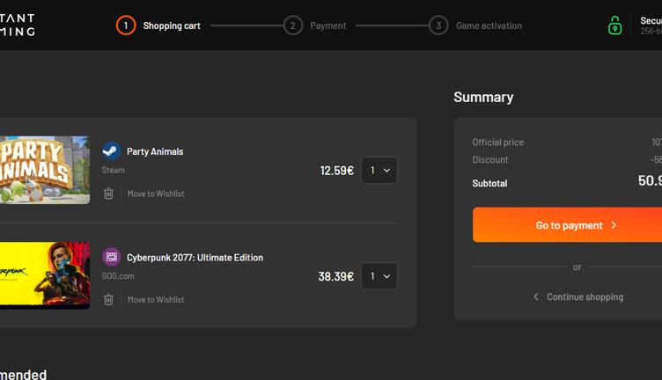Click the Summary heading

[483, 98]
